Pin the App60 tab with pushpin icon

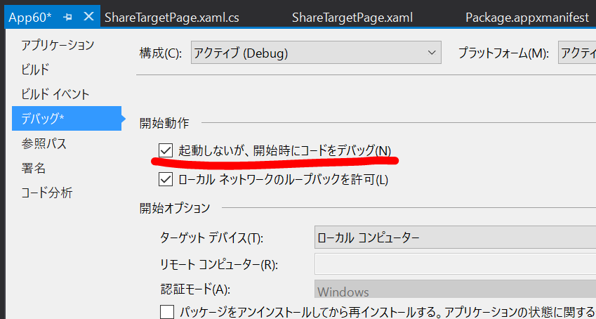69,18
